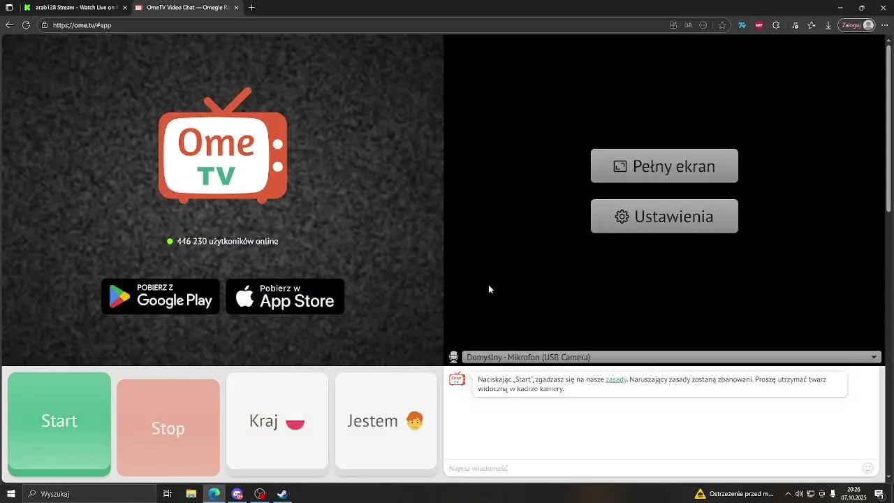The width and height of the screenshot is (894, 503).
Task: Open the volume control in tray
Action: pyautogui.click(x=799, y=494)
